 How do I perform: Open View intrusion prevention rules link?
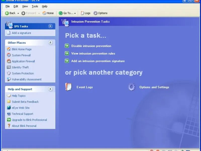coord(93,54)
